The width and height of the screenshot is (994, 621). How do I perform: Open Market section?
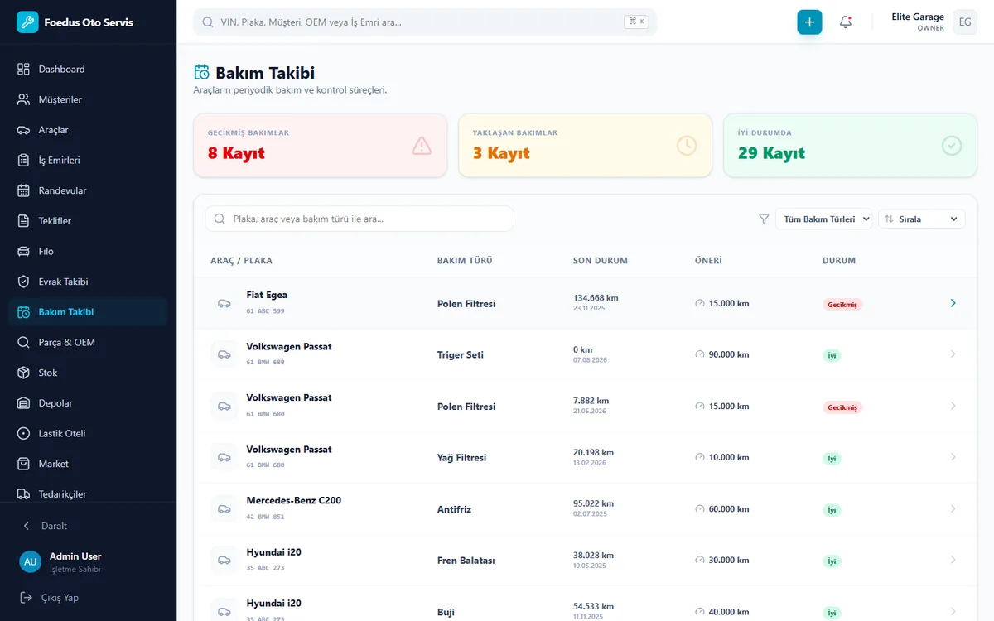[88, 464]
